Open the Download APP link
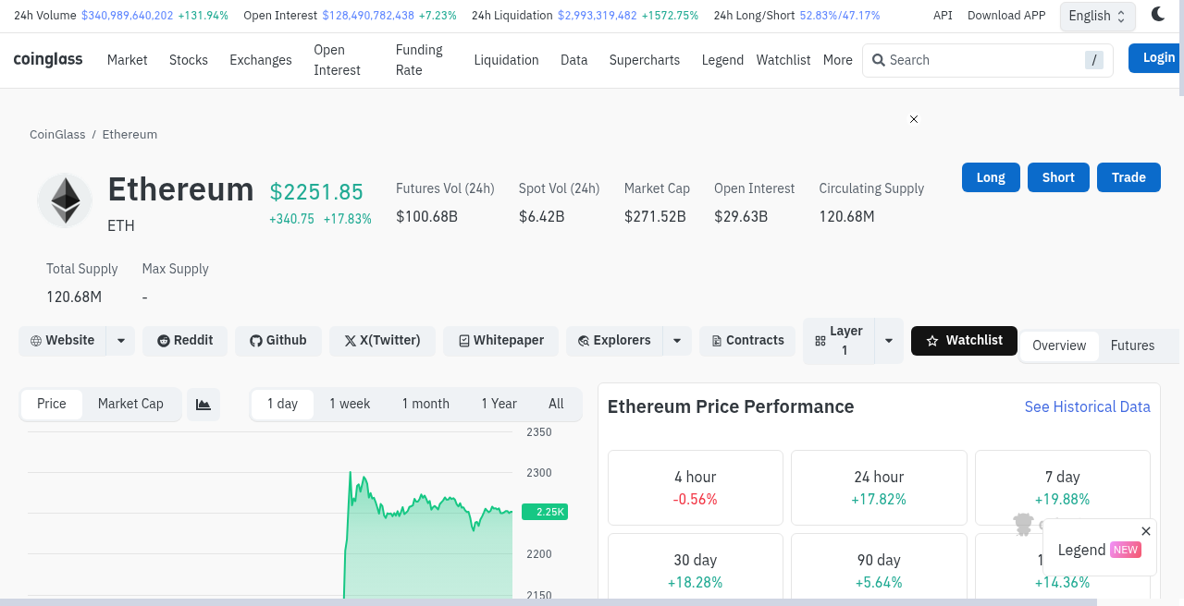 click(1006, 16)
